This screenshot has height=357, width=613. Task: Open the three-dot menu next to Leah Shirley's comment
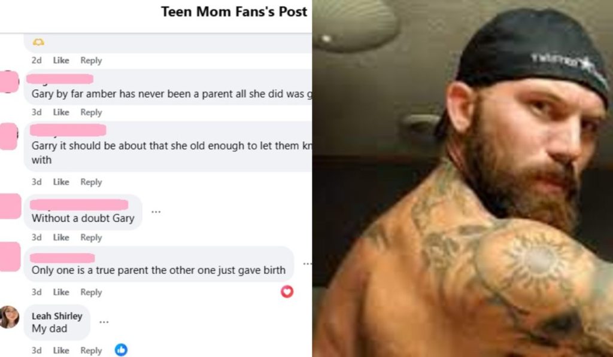104,321
